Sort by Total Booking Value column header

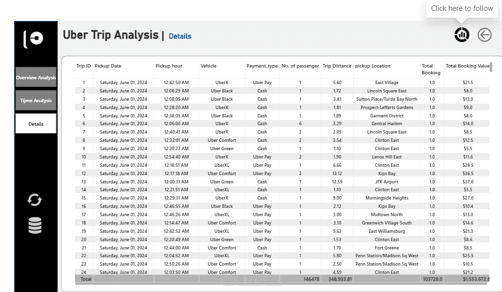[x=467, y=66]
